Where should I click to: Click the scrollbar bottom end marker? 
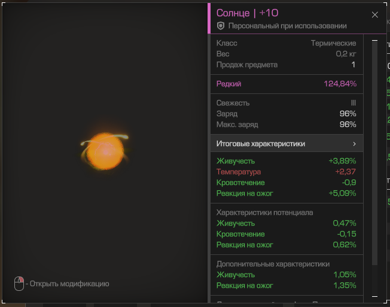click(x=374, y=296)
